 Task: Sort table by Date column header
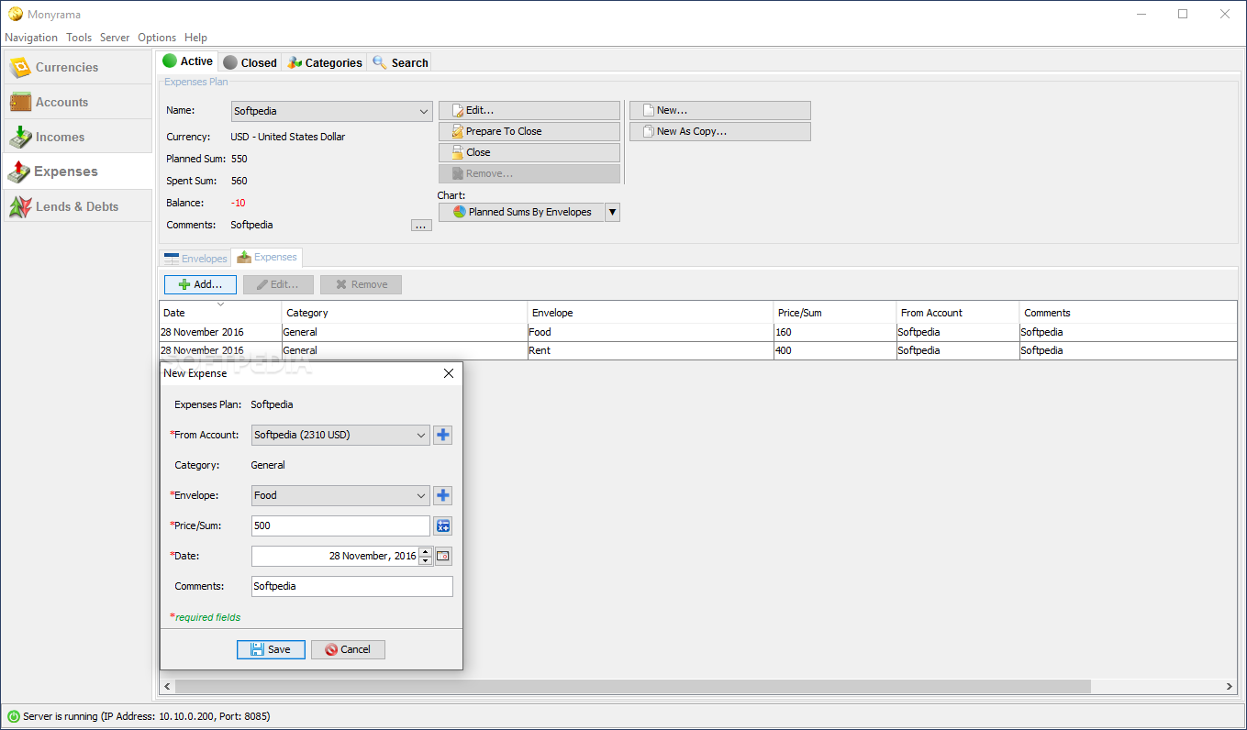[220, 313]
